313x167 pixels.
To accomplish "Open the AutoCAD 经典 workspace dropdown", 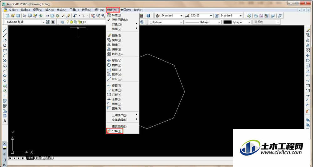I will tap(43, 22).
